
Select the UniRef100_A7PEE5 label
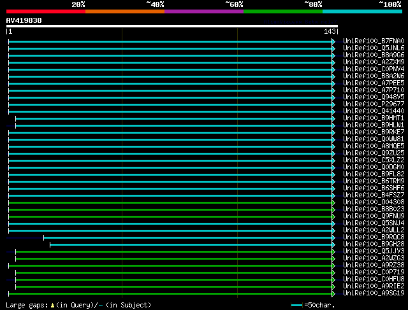tap(374, 83)
